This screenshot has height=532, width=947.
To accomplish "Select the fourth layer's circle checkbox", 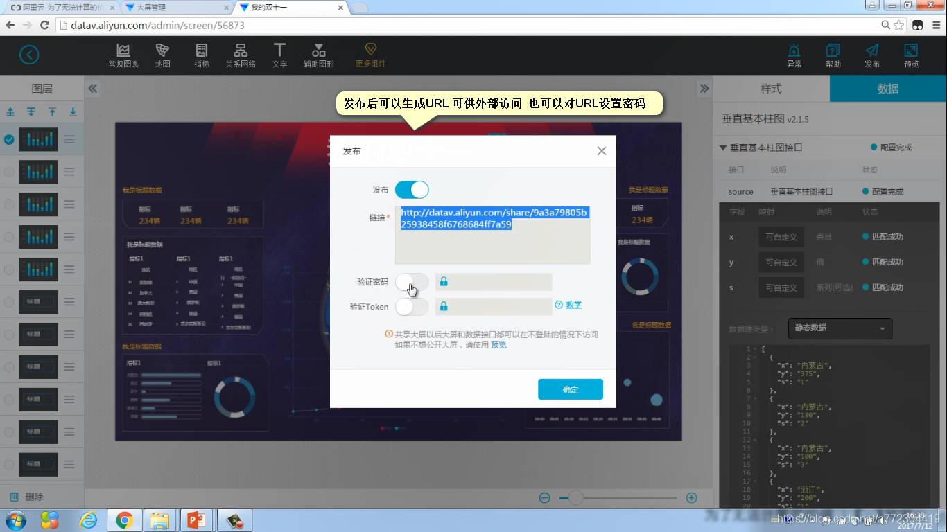I will tap(9, 237).
